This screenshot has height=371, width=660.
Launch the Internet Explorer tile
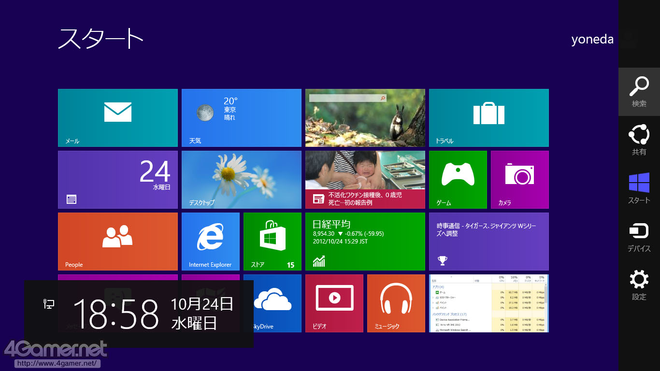[211, 242]
